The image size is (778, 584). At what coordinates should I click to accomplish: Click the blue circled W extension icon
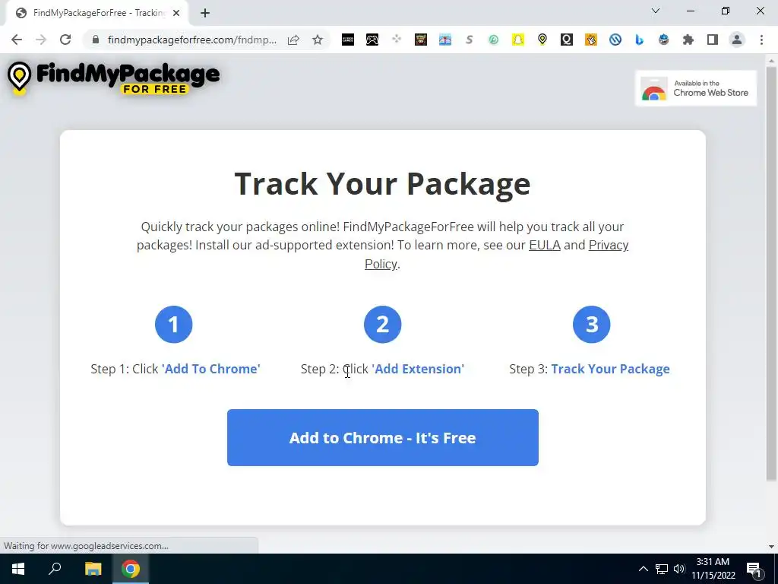[x=615, y=40]
